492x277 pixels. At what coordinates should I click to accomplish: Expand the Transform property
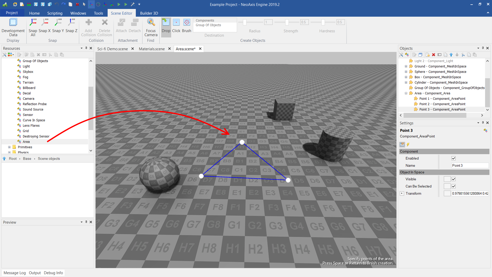402,193
